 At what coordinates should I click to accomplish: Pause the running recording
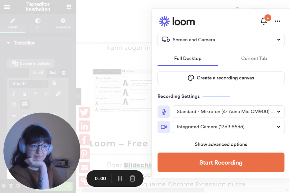point(120,179)
